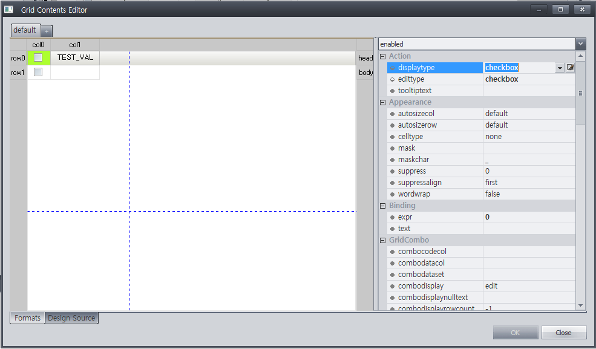Viewport: 596px width, 349px height.
Task: Toggle the checkbox in row1 col0
Action: click(38, 72)
